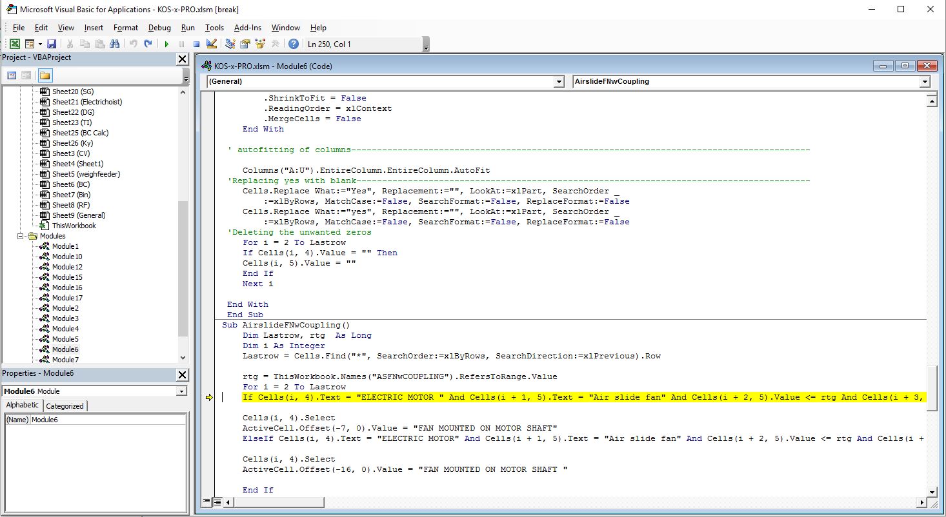Screen dimensions: 946x517
Task: Select Sheet9 (General) in project tree
Action: pos(79,215)
